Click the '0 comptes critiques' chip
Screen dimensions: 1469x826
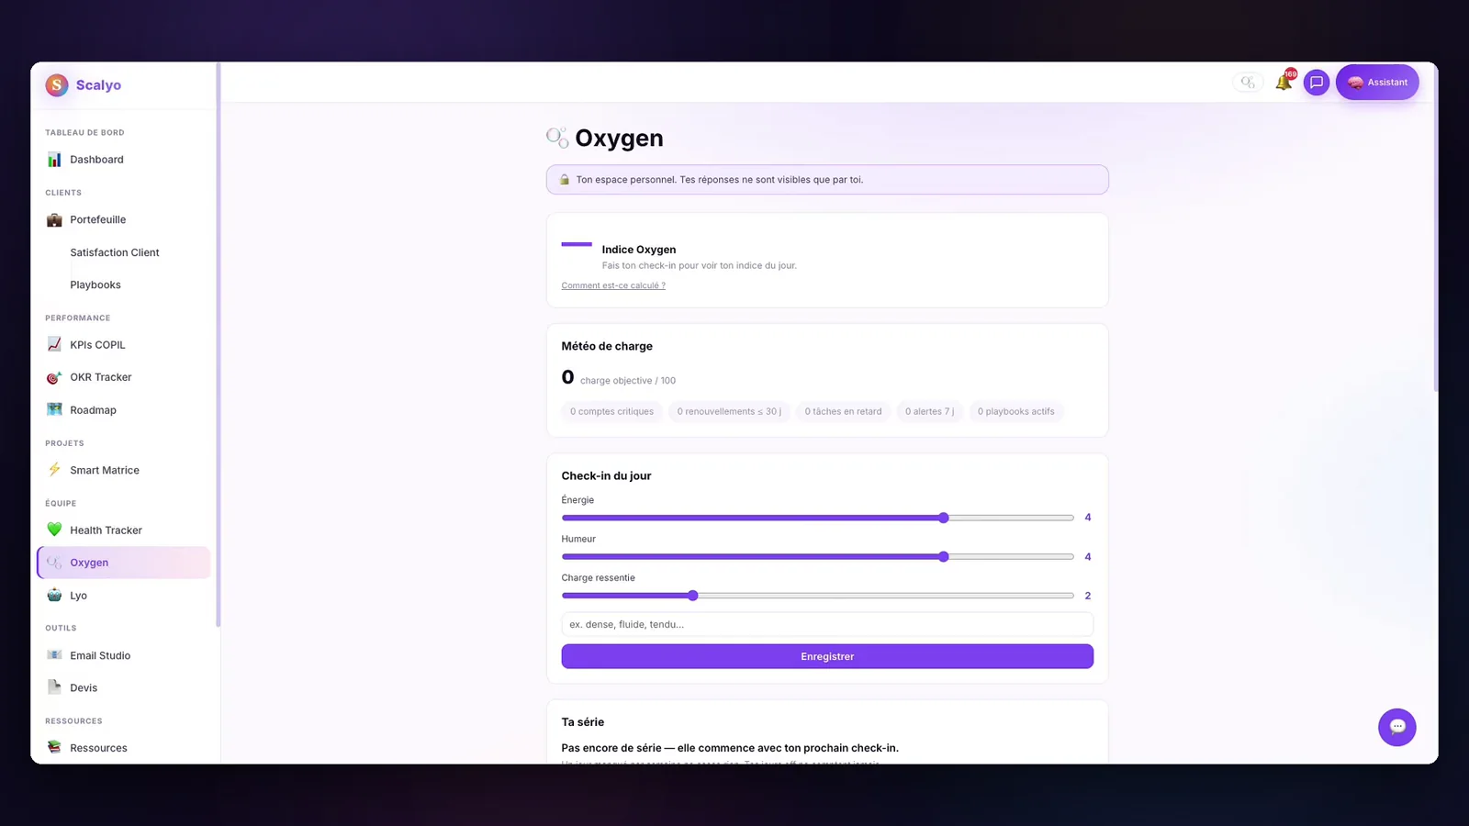tap(611, 412)
